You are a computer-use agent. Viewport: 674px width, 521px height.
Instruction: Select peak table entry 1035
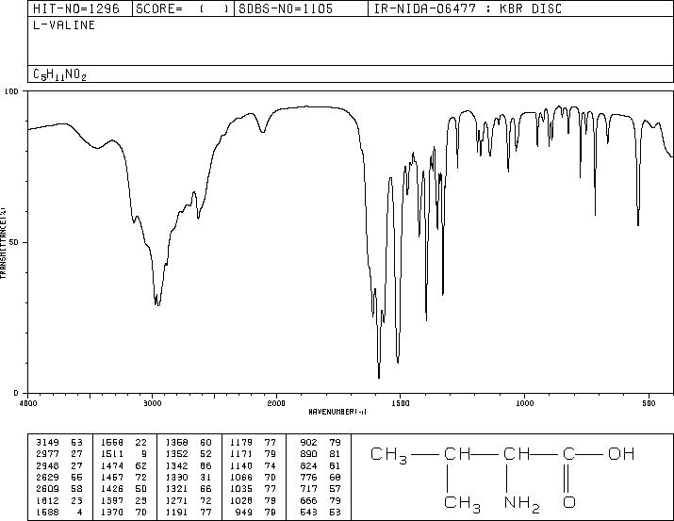click(x=241, y=489)
